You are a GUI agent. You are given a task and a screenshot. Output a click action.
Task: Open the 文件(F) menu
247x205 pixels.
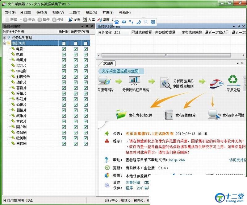pyautogui.click(x=10, y=12)
